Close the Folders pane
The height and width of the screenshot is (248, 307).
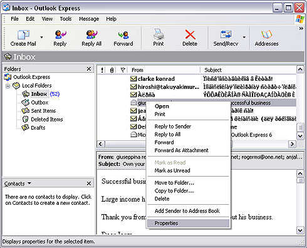point(89,69)
